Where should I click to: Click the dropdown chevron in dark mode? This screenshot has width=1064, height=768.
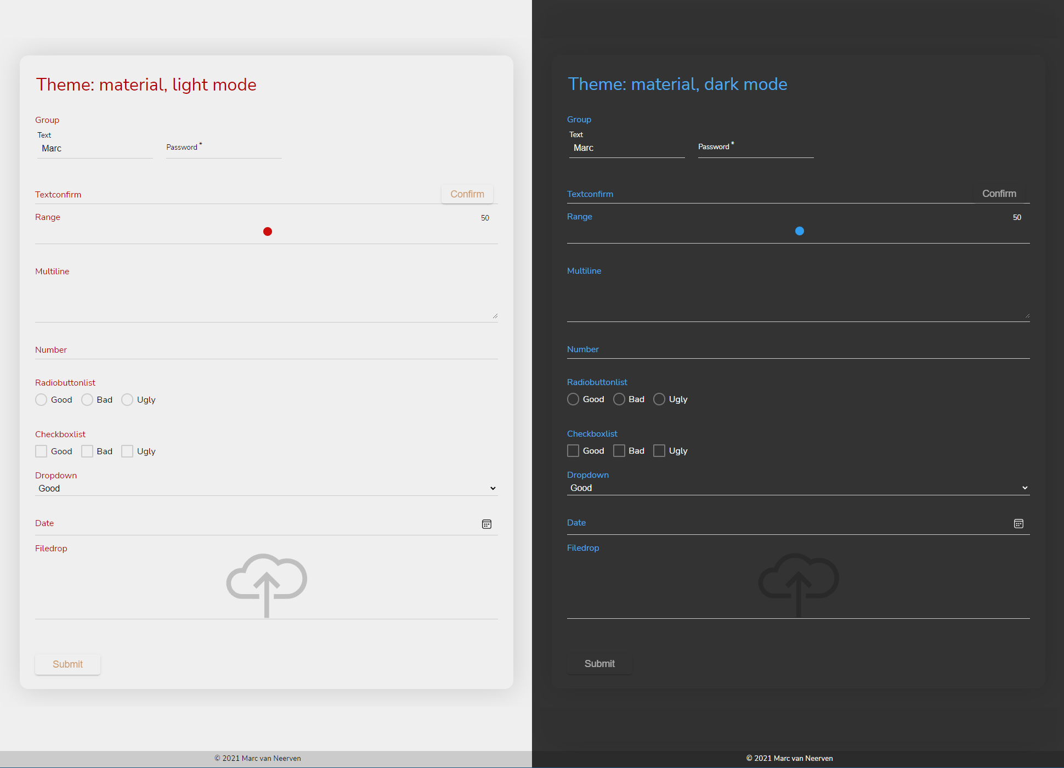click(1025, 488)
